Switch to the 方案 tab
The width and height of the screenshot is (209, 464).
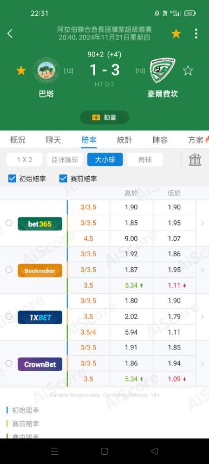tap(196, 140)
